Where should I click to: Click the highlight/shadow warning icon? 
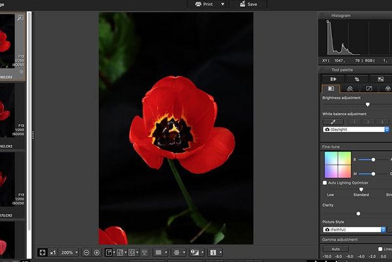point(195,252)
